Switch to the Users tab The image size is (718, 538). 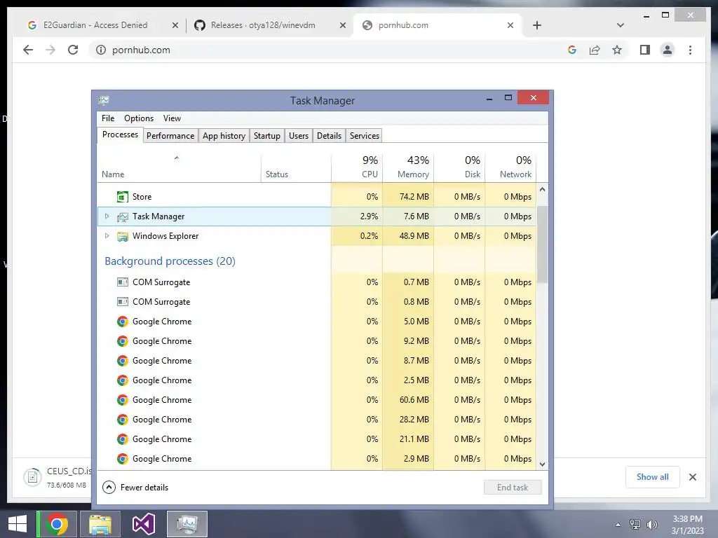pyautogui.click(x=299, y=136)
